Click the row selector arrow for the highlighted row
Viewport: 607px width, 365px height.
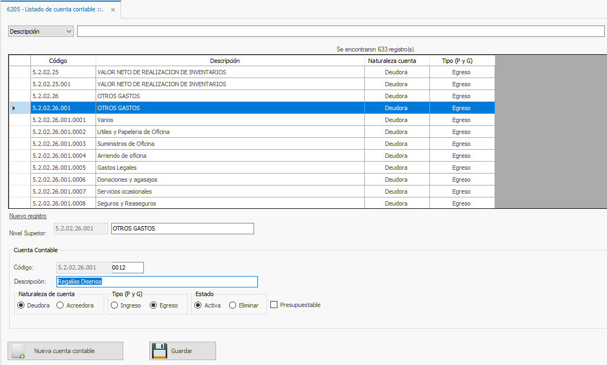pyautogui.click(x=14, y=108)
